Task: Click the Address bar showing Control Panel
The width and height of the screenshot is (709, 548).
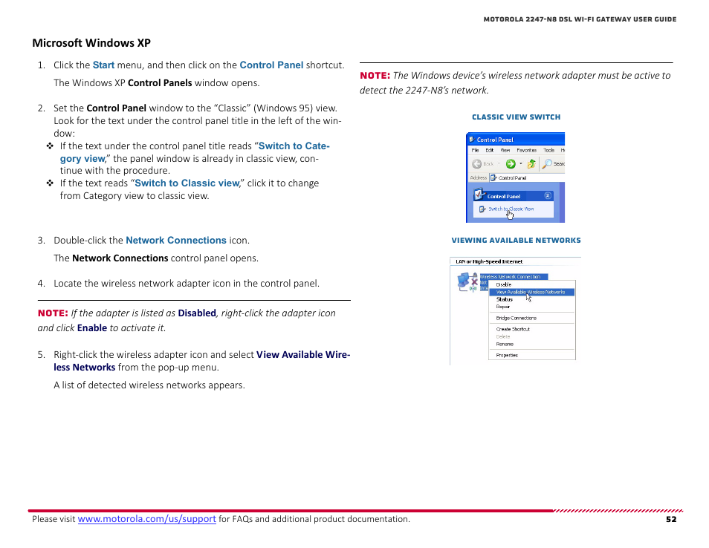Action: 527,178
